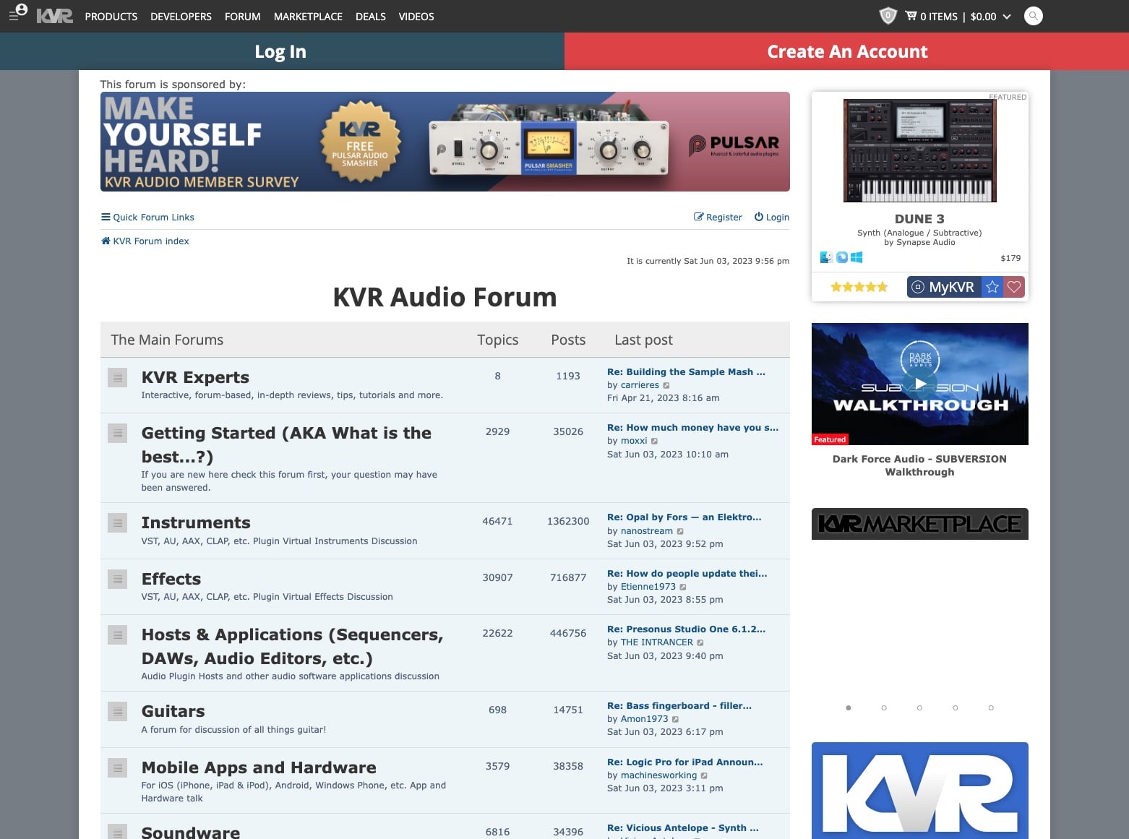Click the Create An Account button
Screen dimensions: 1129x839
click(846, 51)
